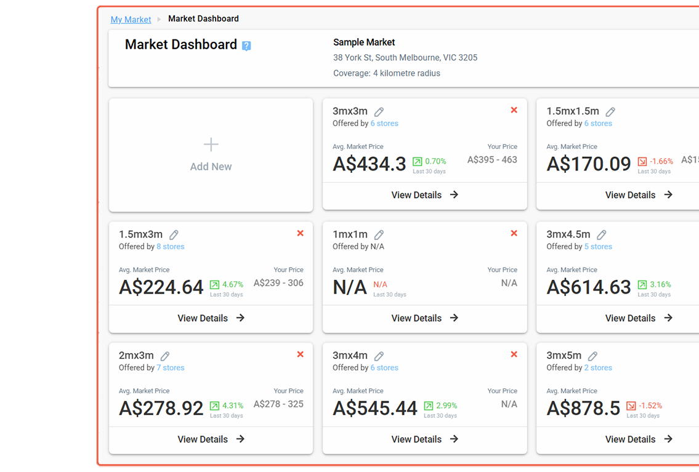Edit the 3mx3m unit name pencil icon
This screenshot has width=699, height=472.
[x=379, y=111]
